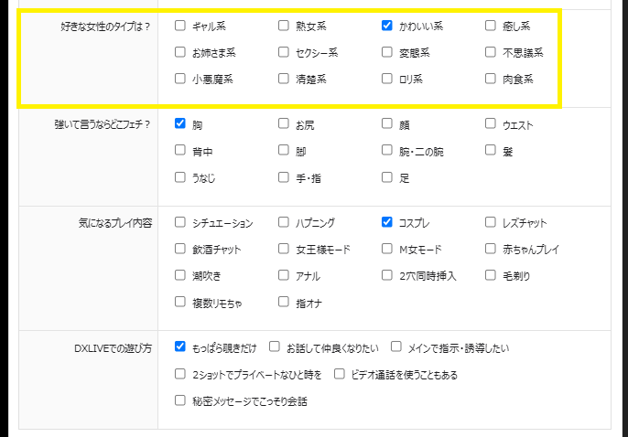
Task: Uncheck the コスプレ checkbox
Action: pos(387,222)
